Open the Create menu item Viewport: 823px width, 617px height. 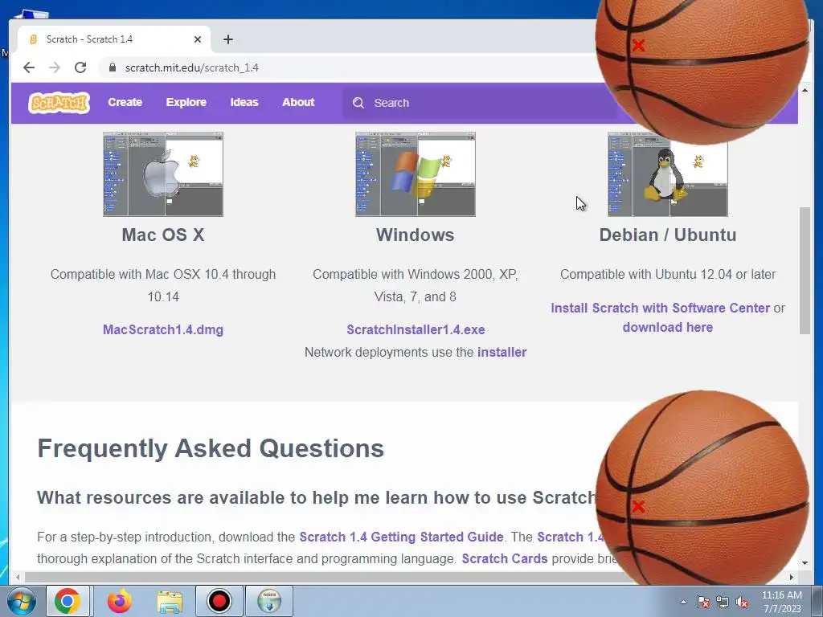pyautogui.click(x=125, y=102)
